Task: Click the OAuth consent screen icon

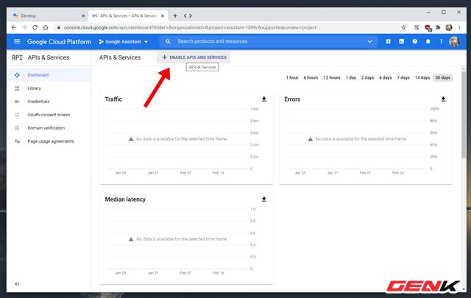Action: click(x=17, y=115)
